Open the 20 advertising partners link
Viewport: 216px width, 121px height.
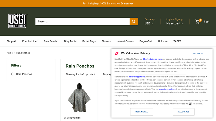152,59
